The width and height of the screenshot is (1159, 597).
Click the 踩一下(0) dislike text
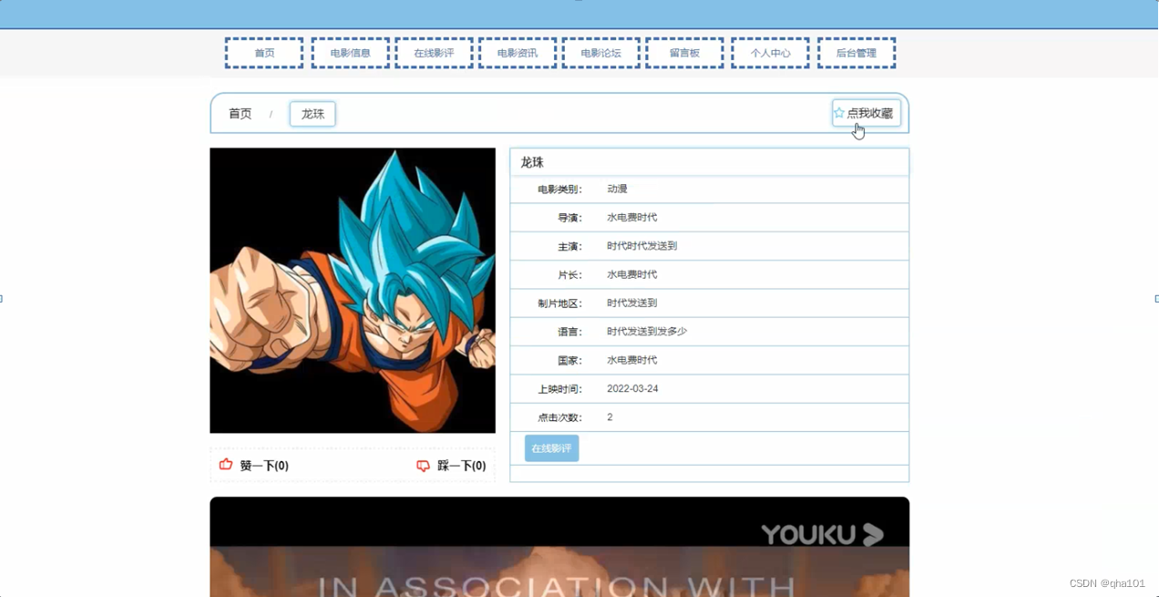click(461, 466)
